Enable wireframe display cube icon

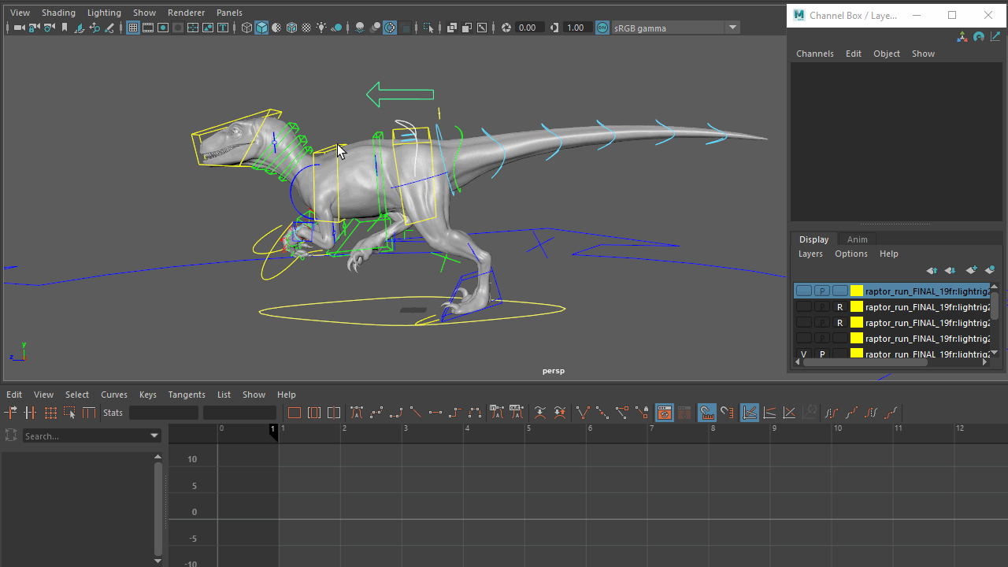[x=246, y=28]
